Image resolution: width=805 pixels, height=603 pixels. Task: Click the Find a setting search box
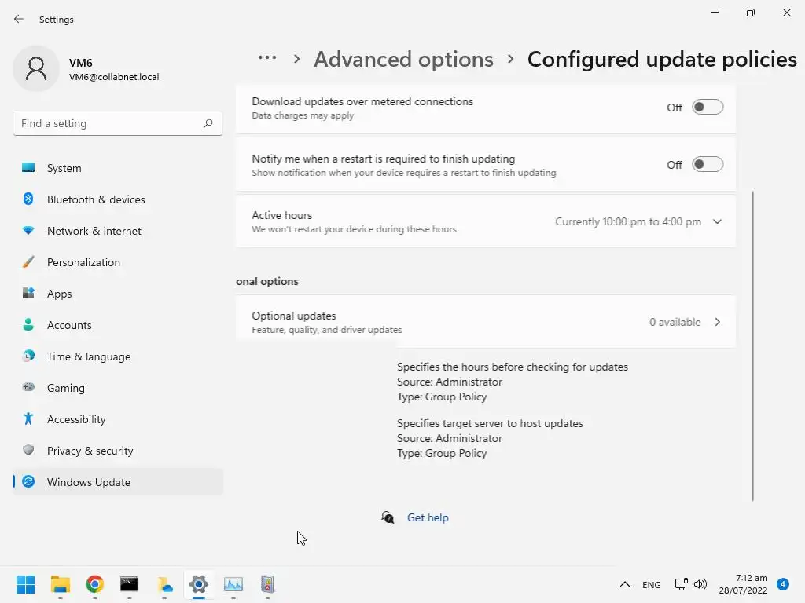click(108, 123)
